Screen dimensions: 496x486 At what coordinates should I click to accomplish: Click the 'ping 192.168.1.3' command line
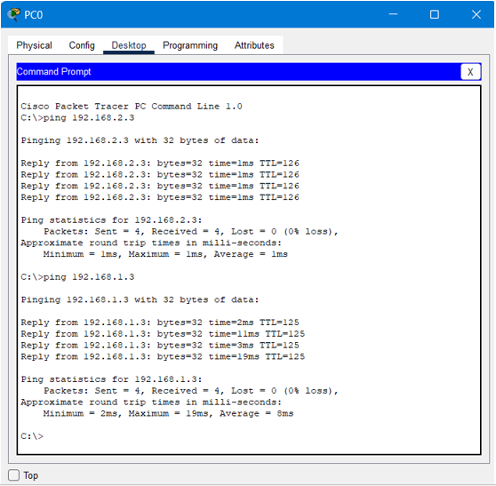coord(77,277)
